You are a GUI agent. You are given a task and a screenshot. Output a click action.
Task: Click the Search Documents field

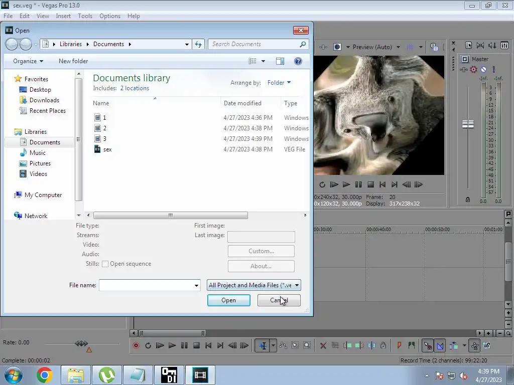[258, 44]
